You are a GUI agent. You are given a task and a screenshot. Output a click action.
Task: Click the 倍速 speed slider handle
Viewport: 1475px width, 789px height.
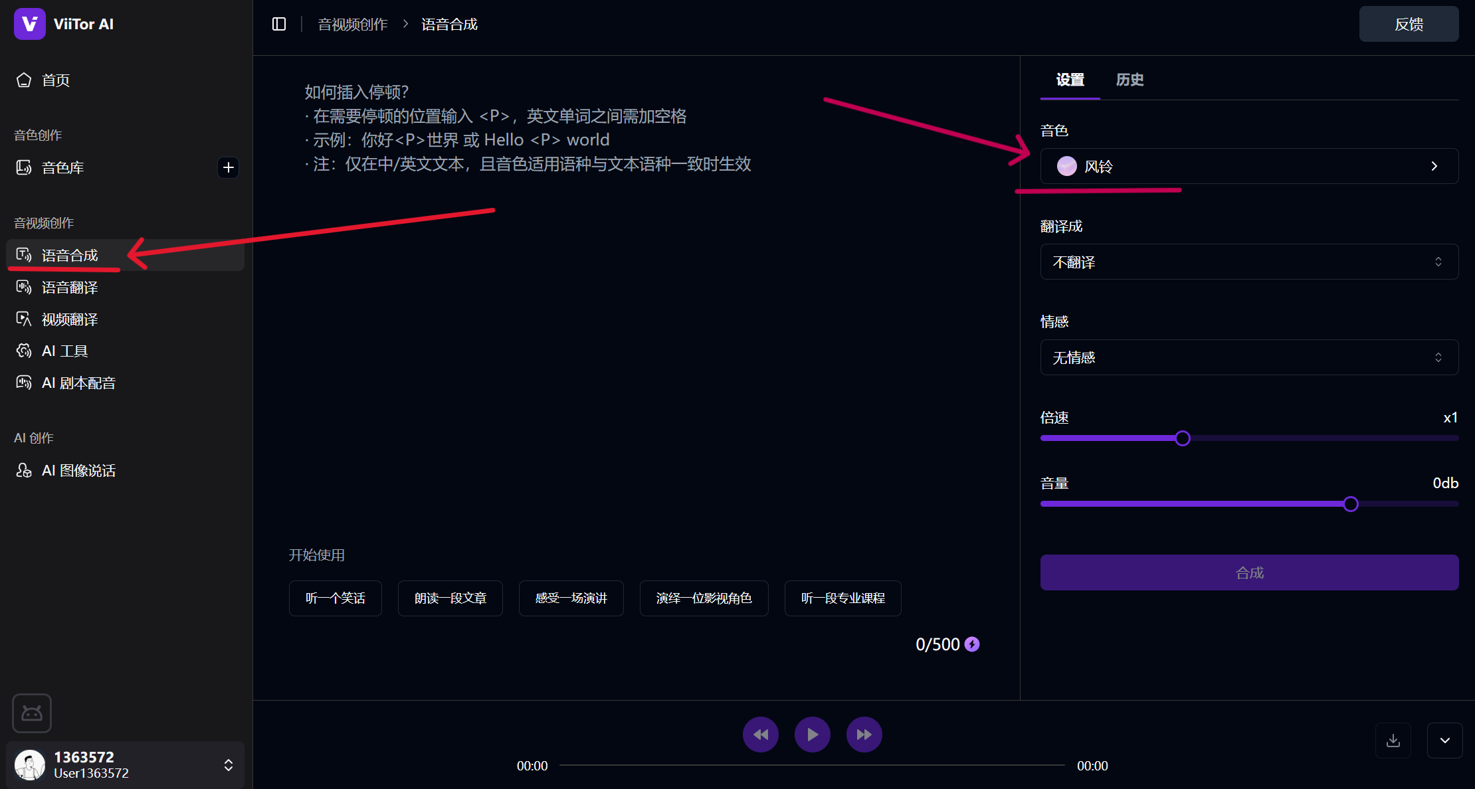(1183, 438)
